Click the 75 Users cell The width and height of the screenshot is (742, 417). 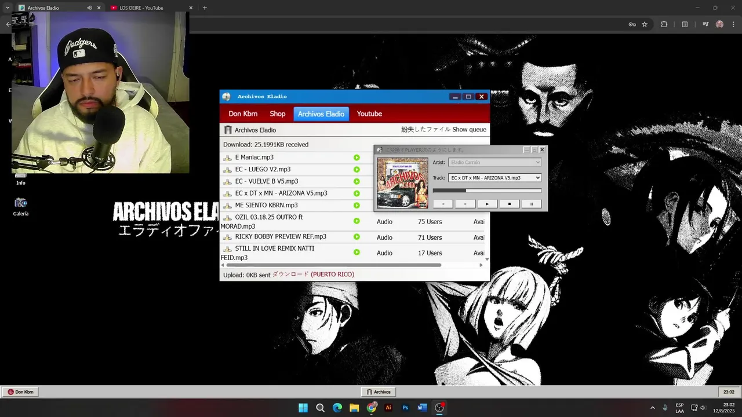(x=430, y=222)
